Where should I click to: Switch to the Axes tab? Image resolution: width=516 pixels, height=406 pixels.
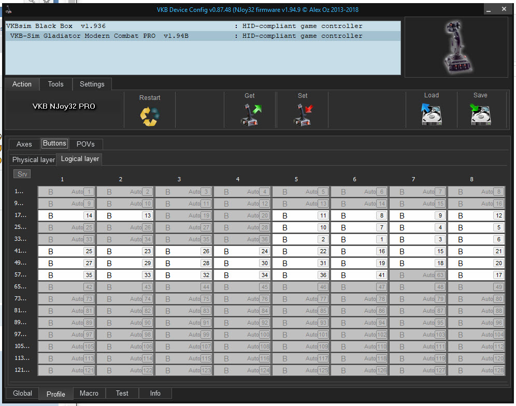click(24, 144)
